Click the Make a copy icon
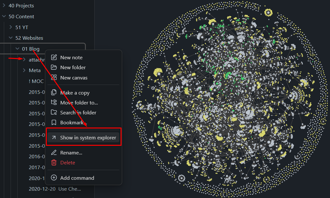This screenshot has height=198, width=330. (x=54, y=92)
